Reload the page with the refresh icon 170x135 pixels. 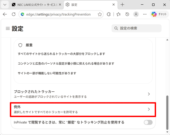coord(14,14)
